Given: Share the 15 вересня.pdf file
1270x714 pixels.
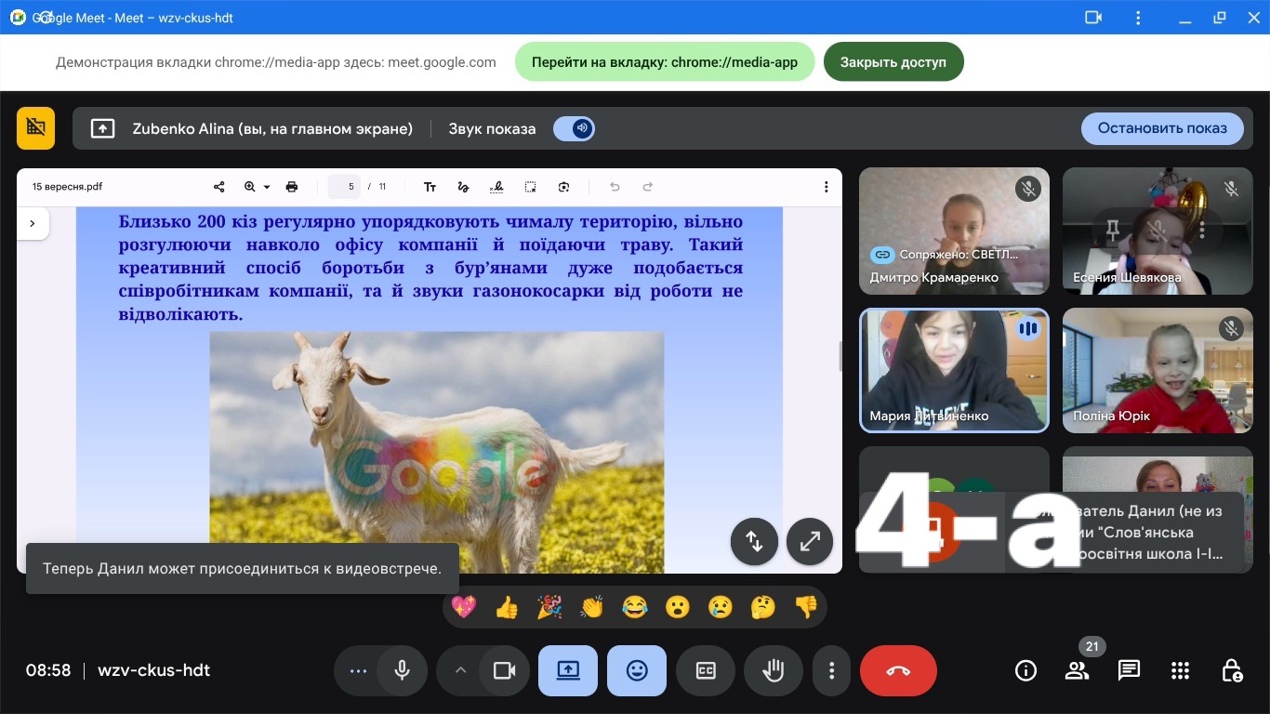Looking at the screenshot, I should pos(219,187).
